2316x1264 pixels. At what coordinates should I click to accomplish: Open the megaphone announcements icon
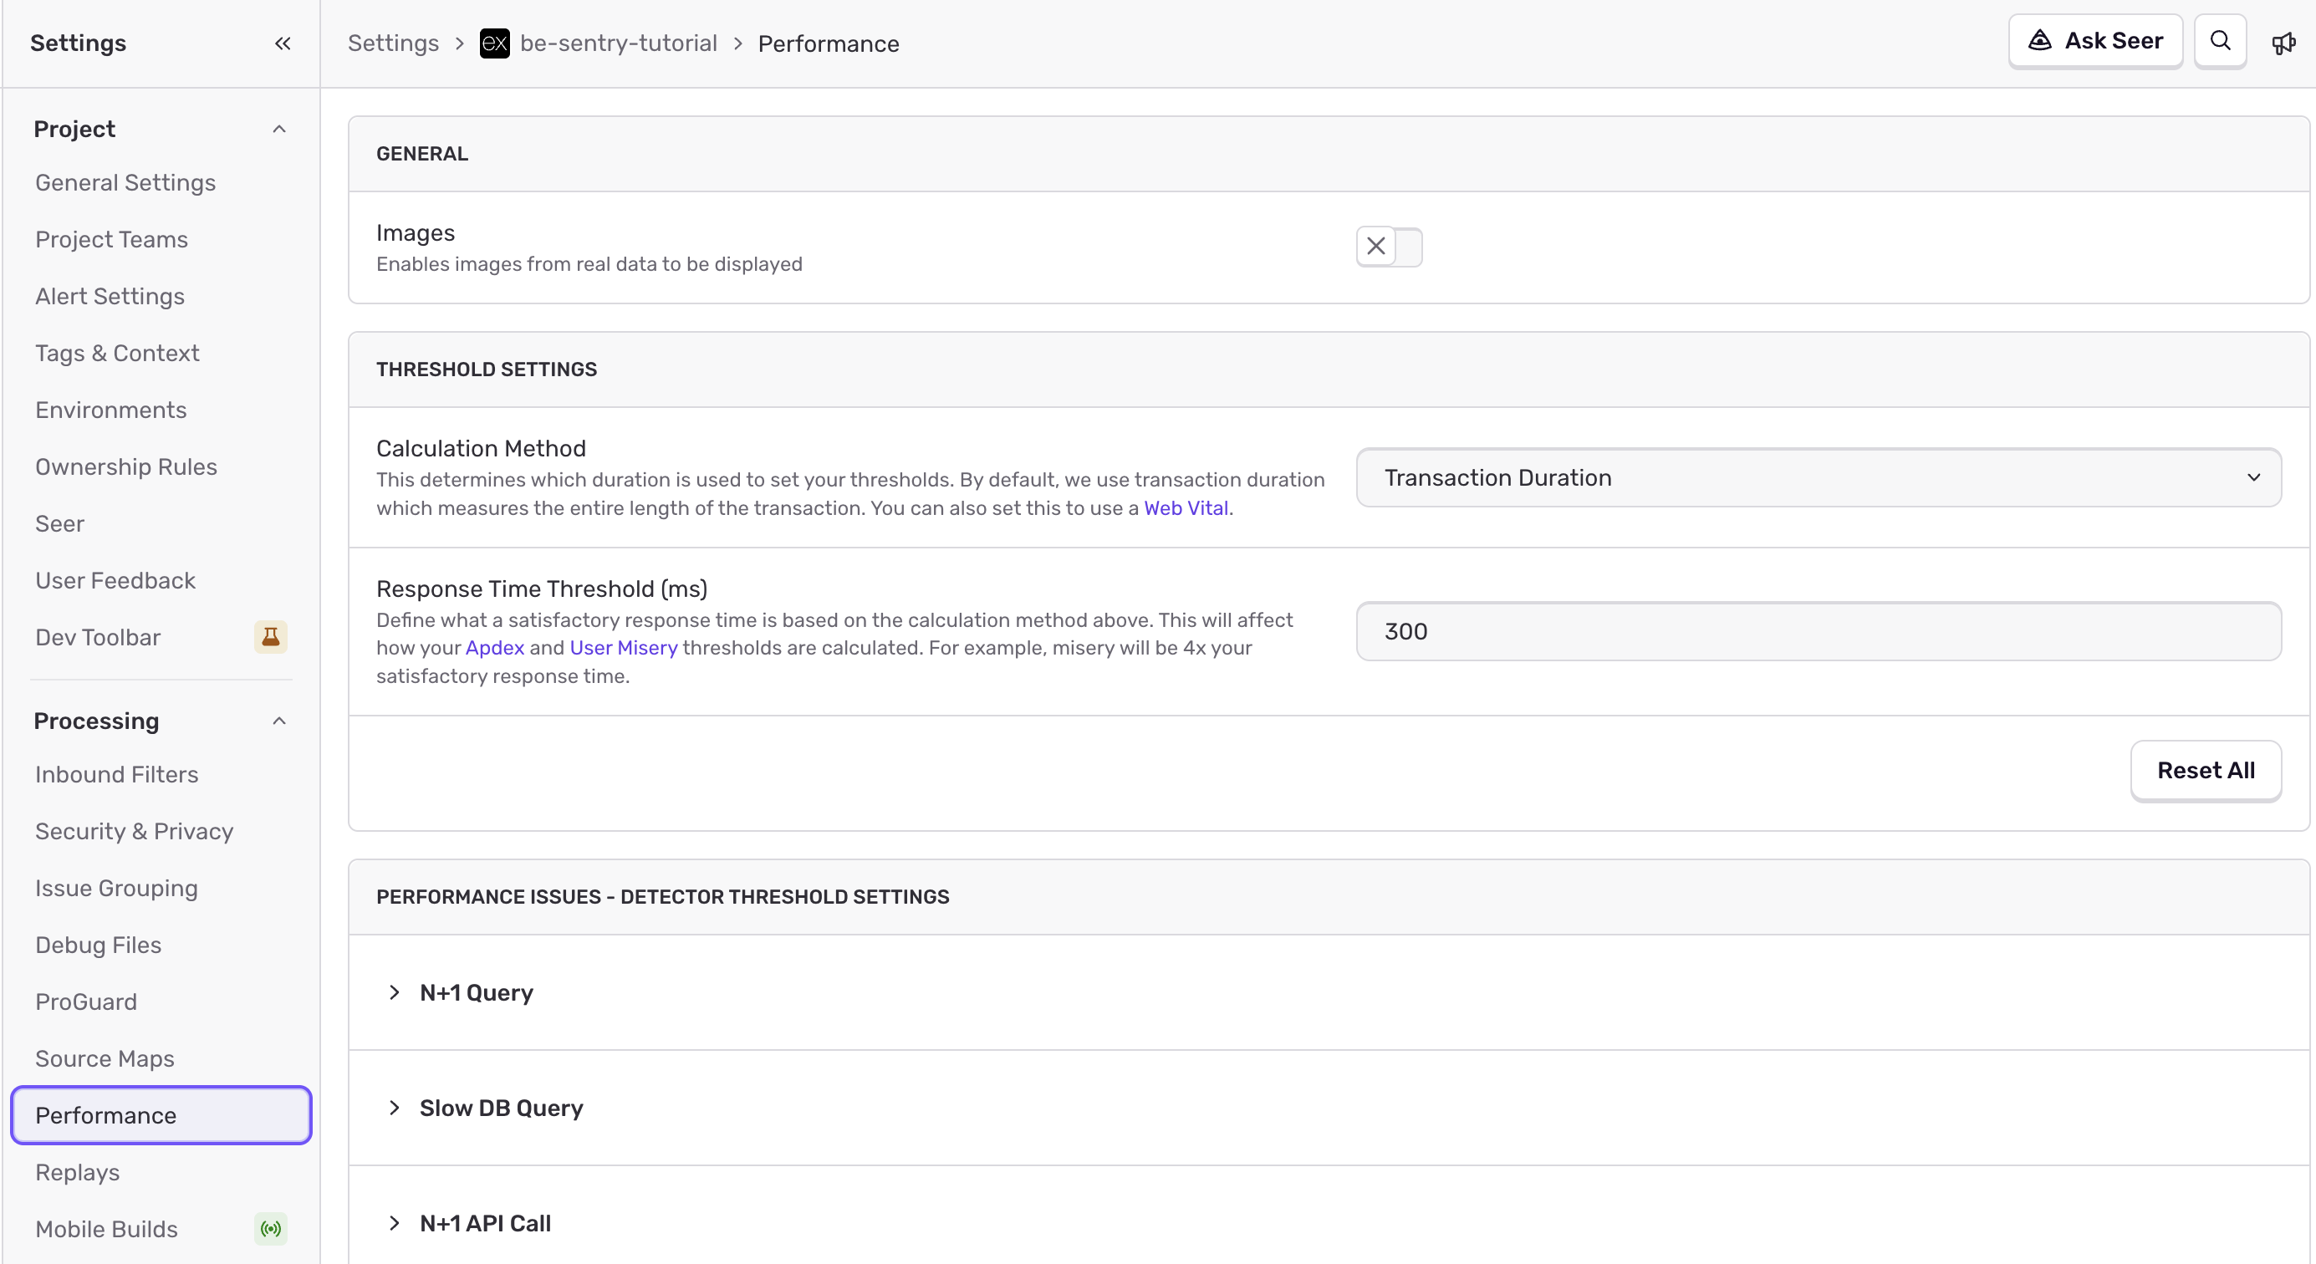[2283, 43]
